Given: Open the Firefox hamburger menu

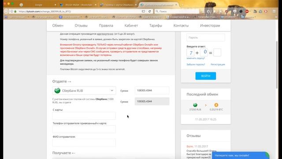Looking at the screenshot, I should (274, 11).
